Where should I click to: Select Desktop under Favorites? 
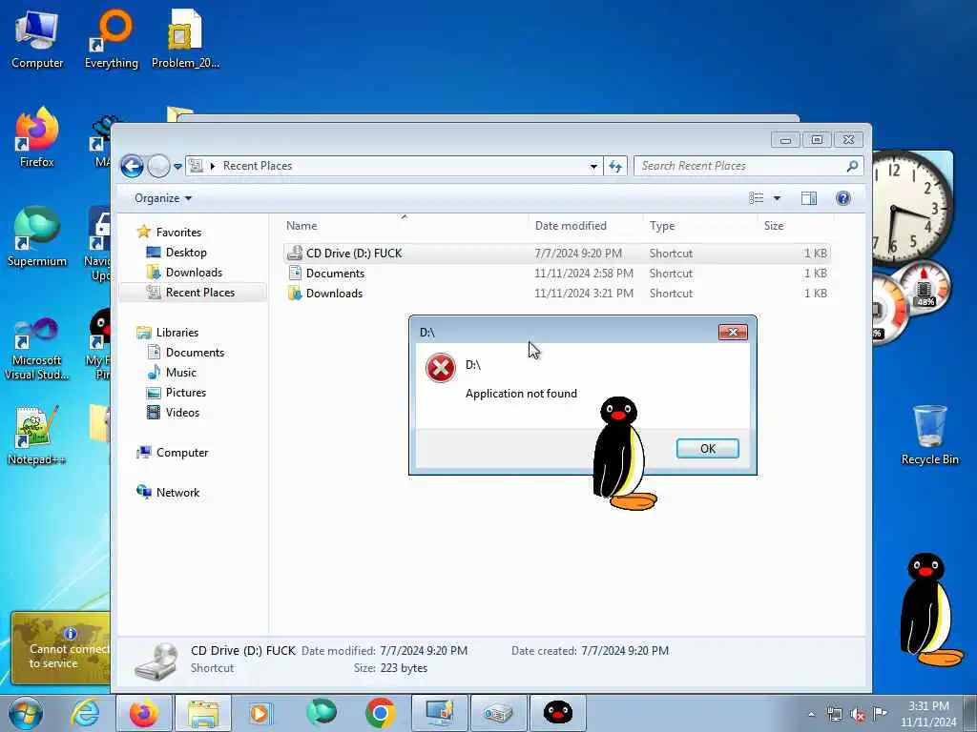pyautogui.click(x=186, y=252)
